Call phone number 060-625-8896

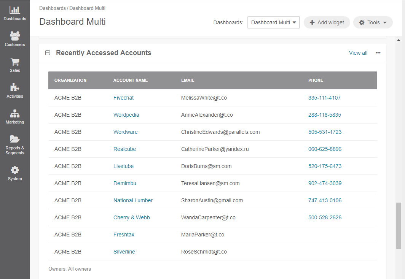pyautogui.click(x=325, y=149)
